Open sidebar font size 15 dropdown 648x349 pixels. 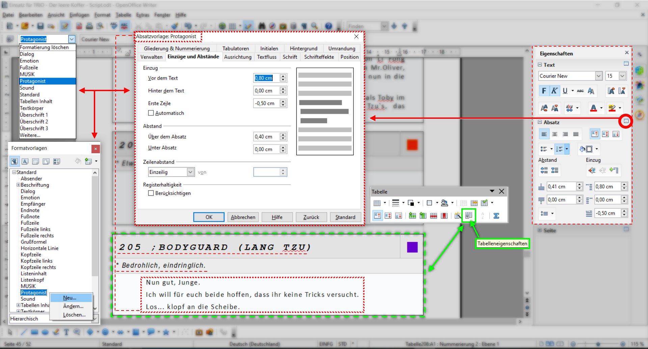(622, 76)
